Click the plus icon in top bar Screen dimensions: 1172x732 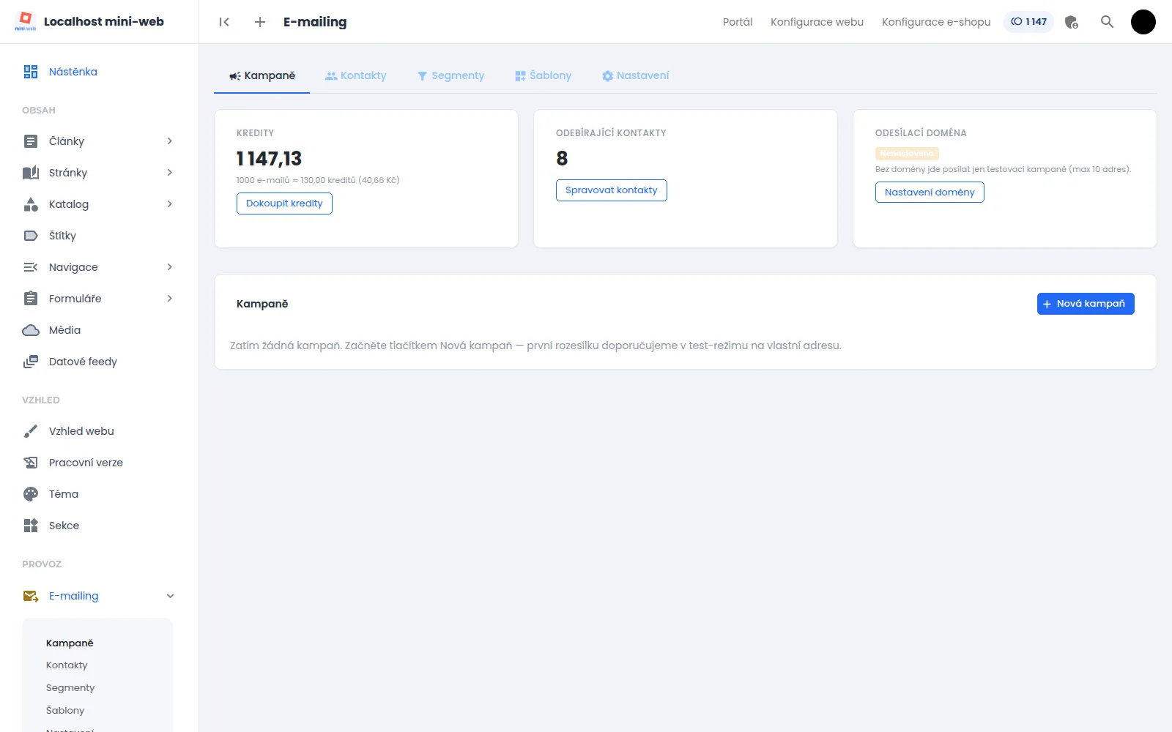260,22
